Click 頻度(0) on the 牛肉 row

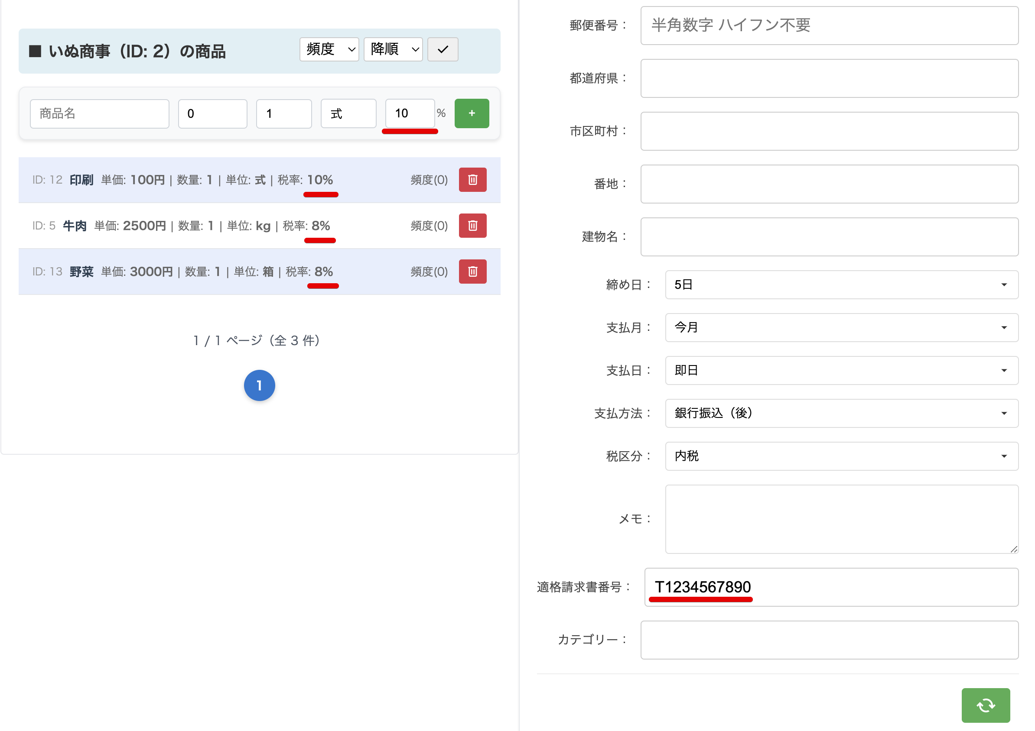pyautogui.click(x=429, y=226)
